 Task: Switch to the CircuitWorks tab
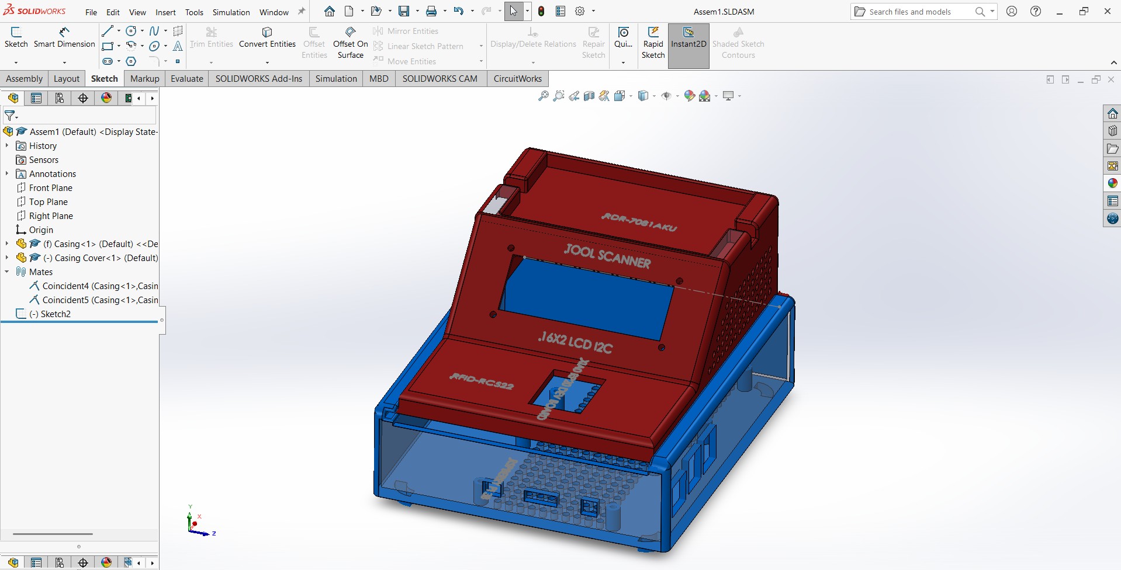click(518, 78)
